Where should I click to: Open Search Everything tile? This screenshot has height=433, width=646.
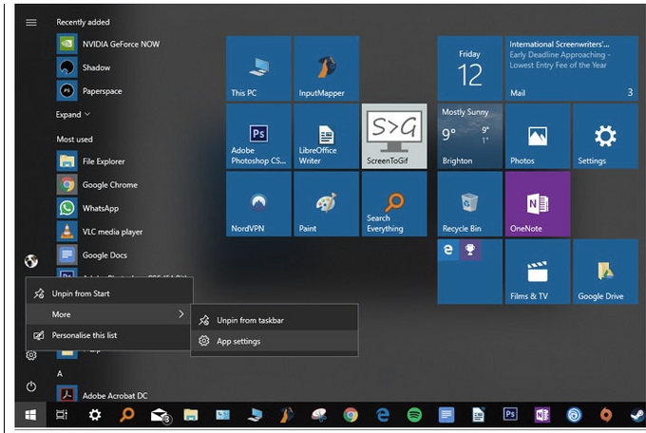(x=394, y=204)
